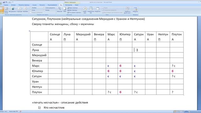Viewport: 201px width, 113px height.
Task: Open the Zoom (Масштаб) magnifier dialog
Action: point(59,10)
